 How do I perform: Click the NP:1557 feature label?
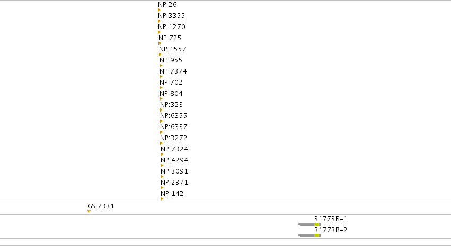[173, 49]
